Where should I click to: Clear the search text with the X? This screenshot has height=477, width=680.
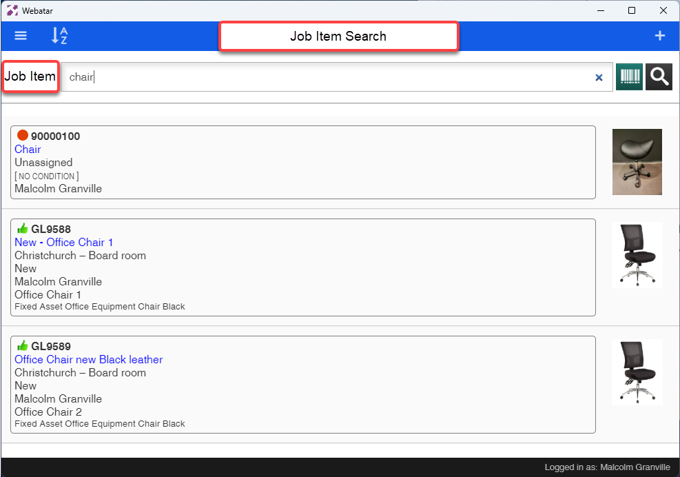(599, 77)
